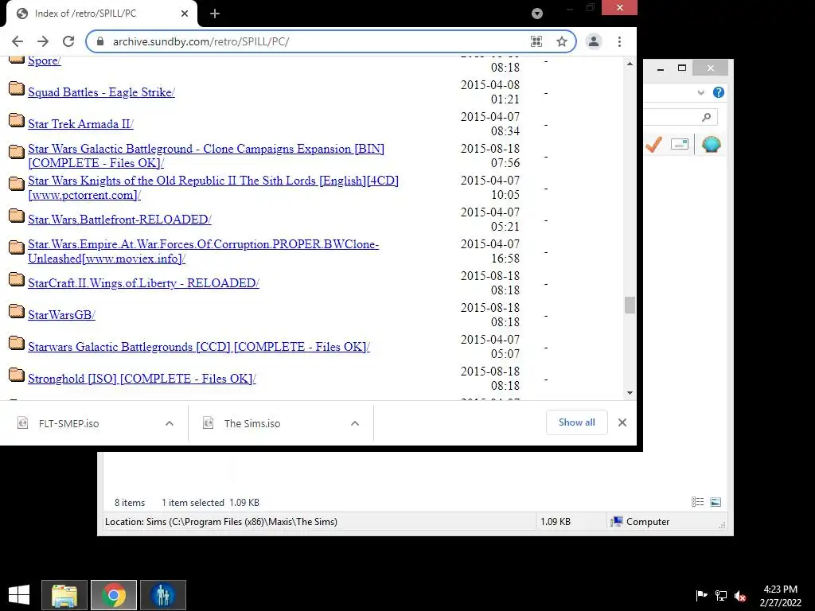Viewport: 815px width, 611px height.
Task: Open Star Trek Armada II folder
Action: pyautogui.click(x=80, y=123)
